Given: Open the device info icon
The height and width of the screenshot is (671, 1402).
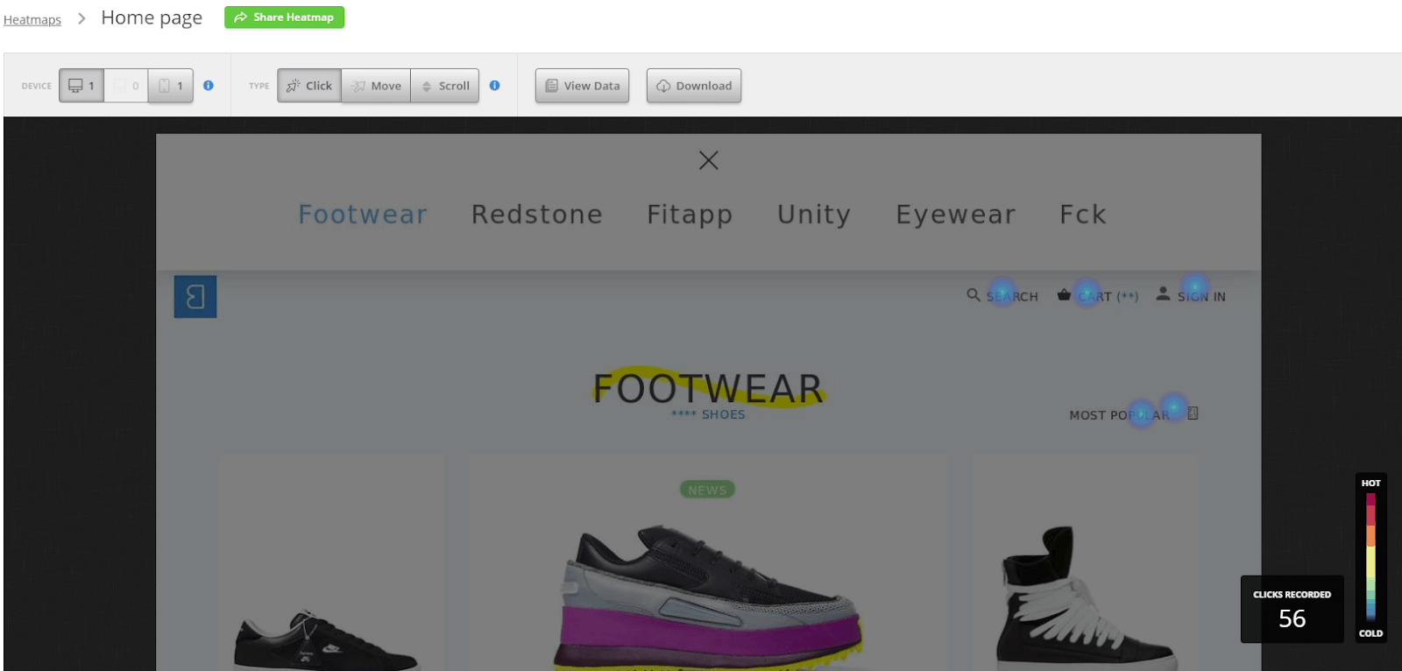Looking at the screenshot, I should [209, 86].
